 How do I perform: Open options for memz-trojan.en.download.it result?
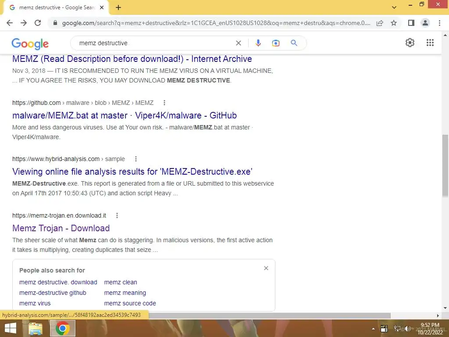click(117, 215)
